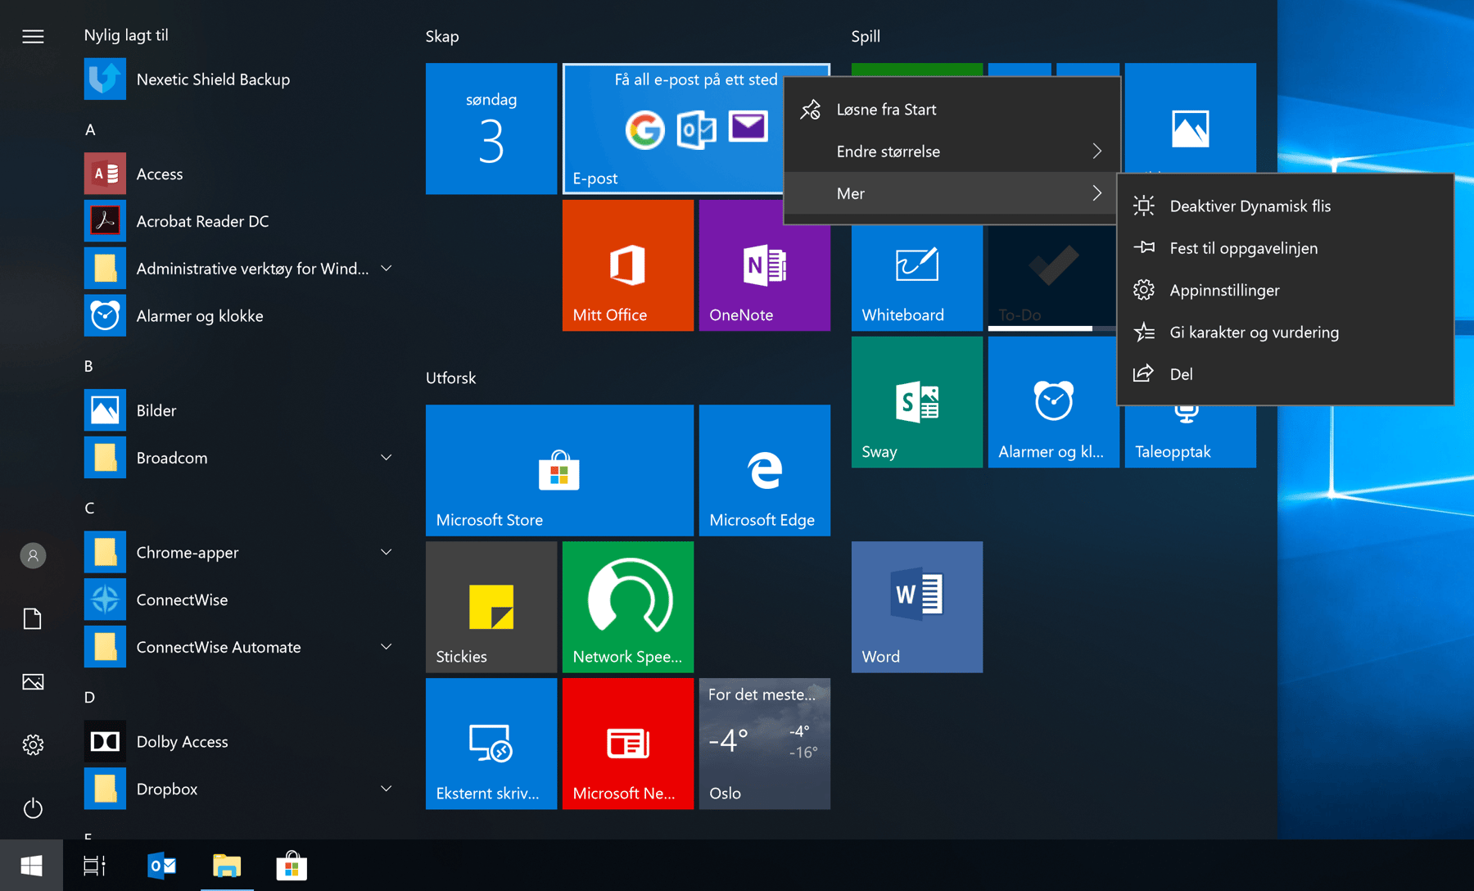Open Microsoft Edge tile
The image size is (1474, 891).
pos(763,470)
